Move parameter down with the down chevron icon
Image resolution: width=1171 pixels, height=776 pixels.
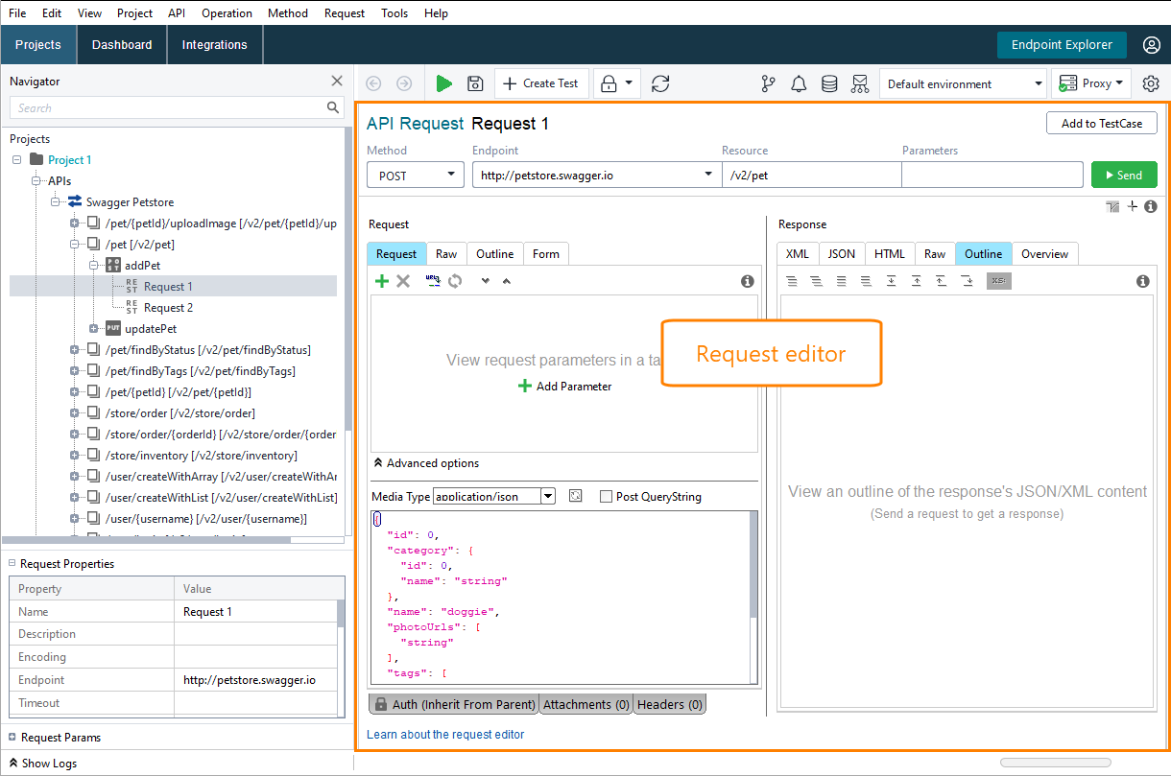[x=486, y=281]
